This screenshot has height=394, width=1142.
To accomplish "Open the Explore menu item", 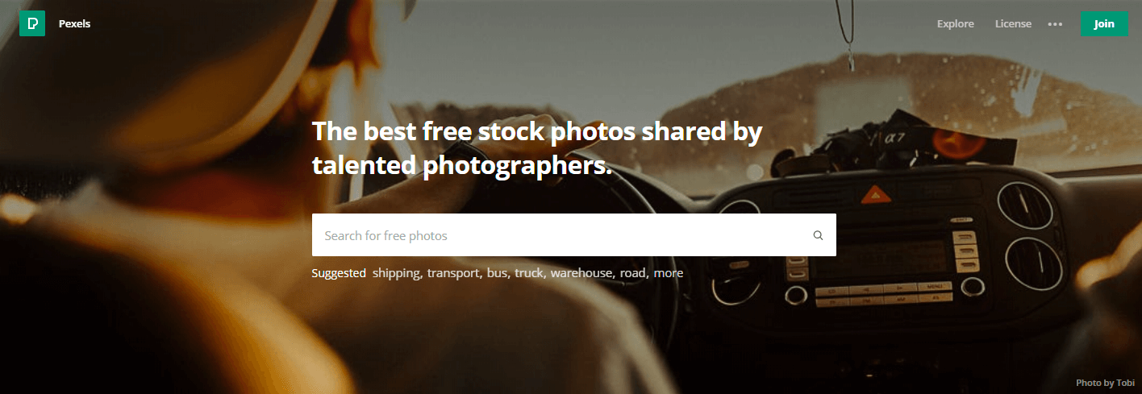I will tap(955, 23).
